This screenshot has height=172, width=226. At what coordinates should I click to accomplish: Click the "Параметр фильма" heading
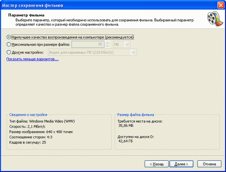click(26, 15)
